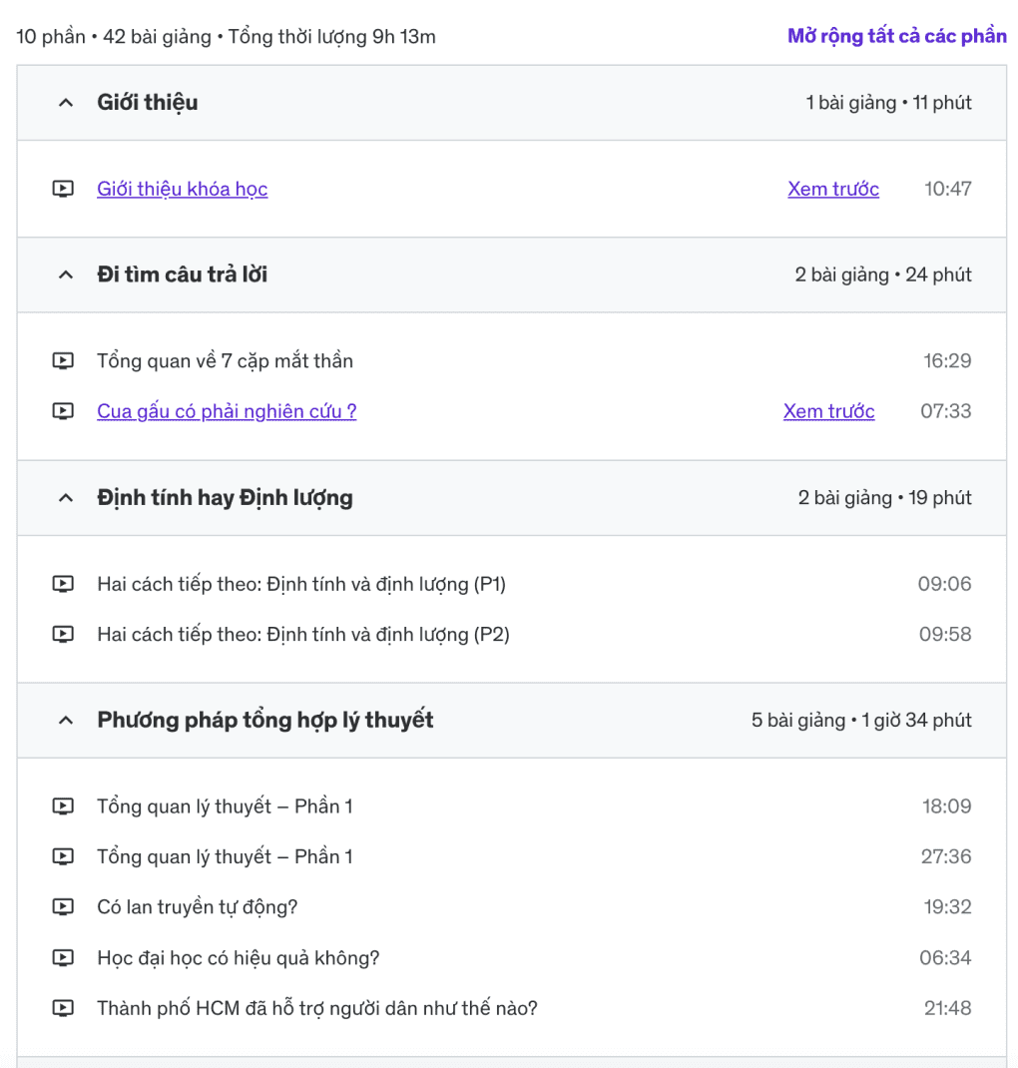Collapse the Giới thiệu section chevron
The width and height of the screenshot is (1018, 1068).
(x=66, y=103)
